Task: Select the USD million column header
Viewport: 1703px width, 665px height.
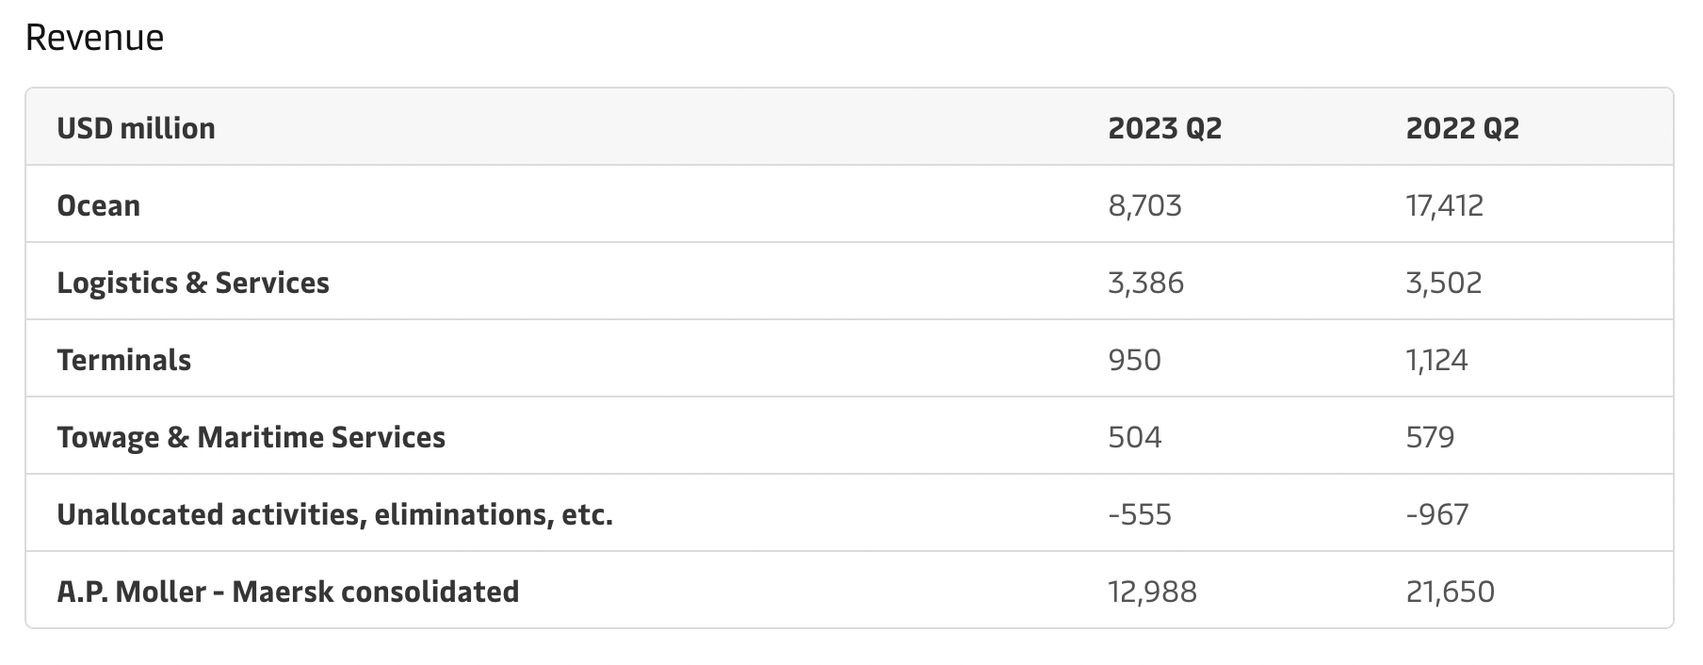Action: tap(136, 128)
